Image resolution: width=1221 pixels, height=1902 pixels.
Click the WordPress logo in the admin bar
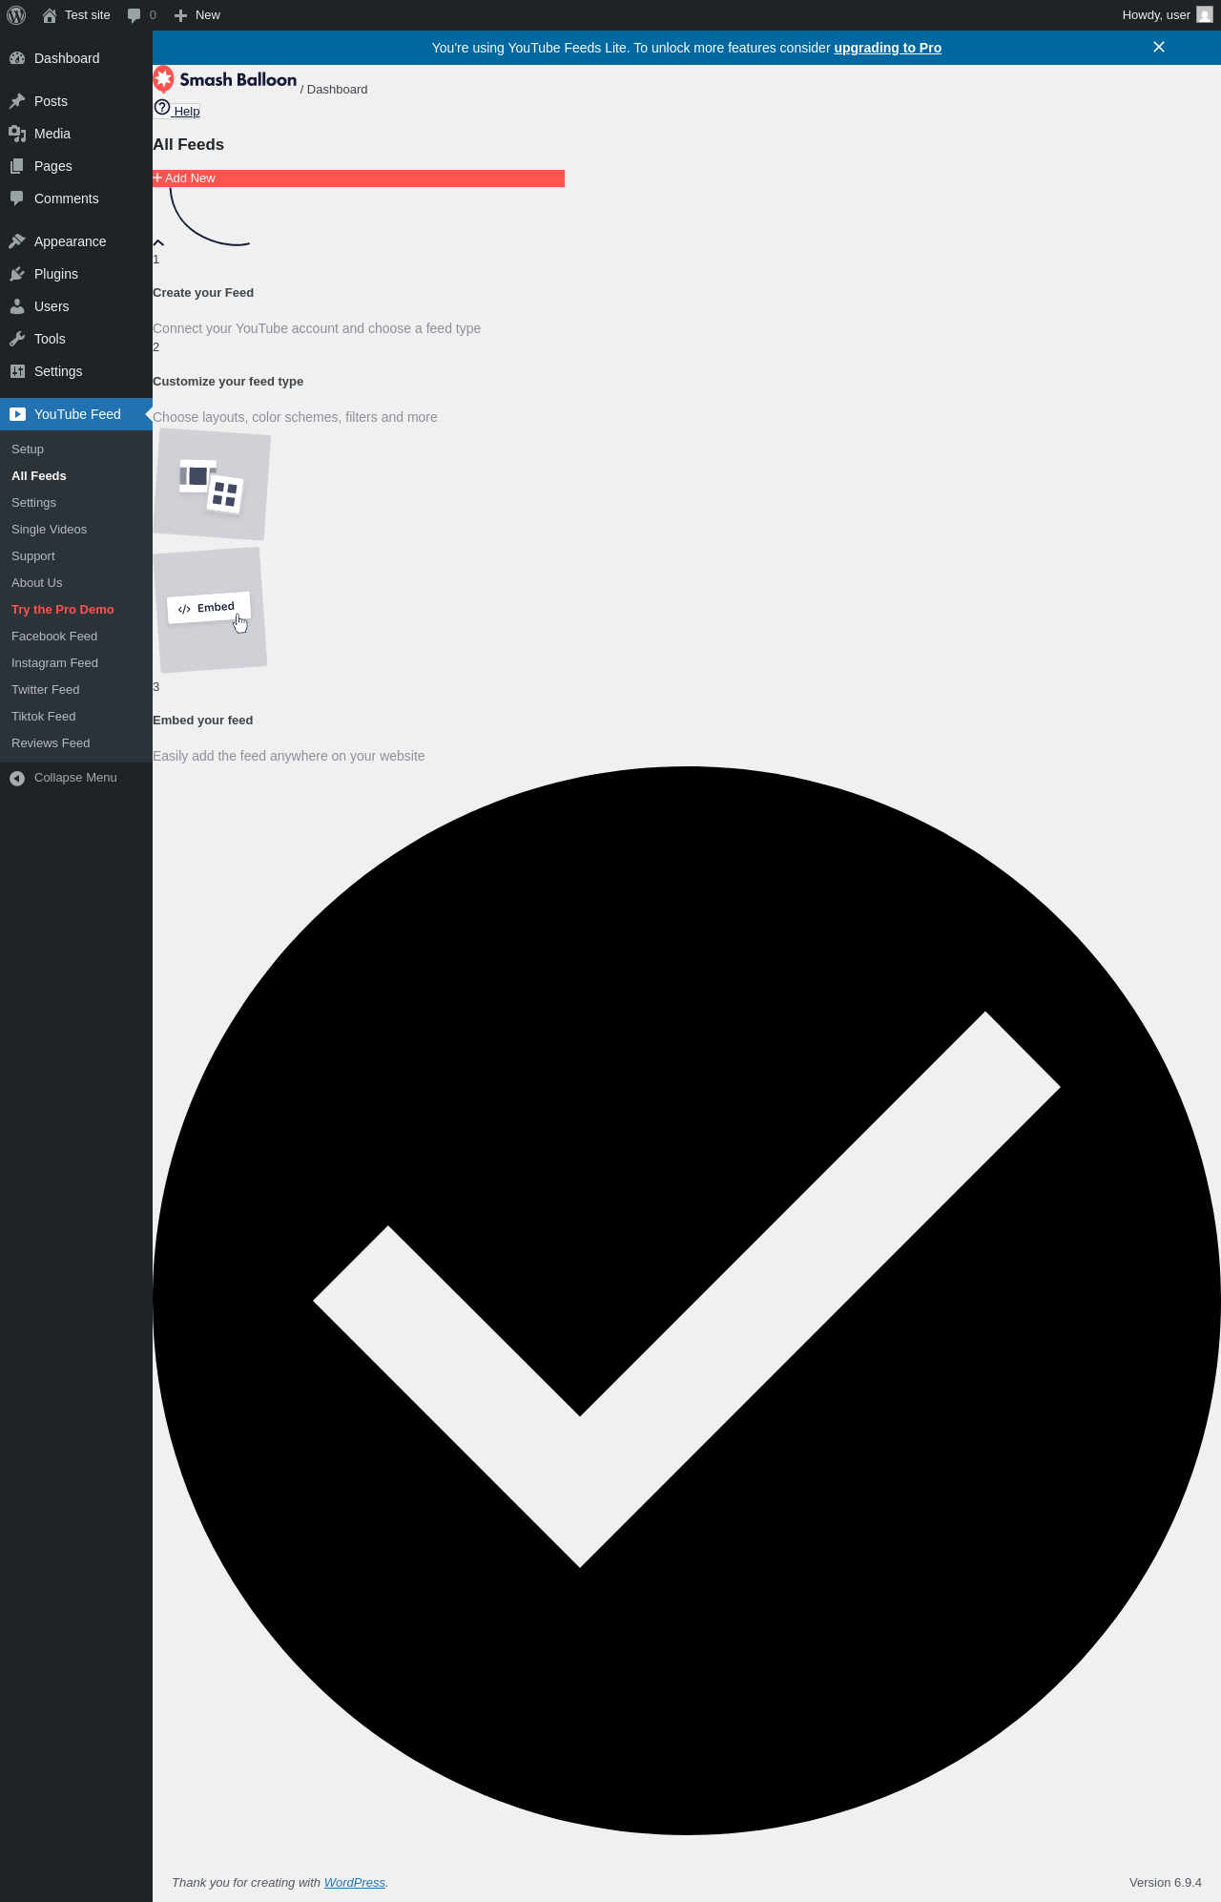click(16, 15)
